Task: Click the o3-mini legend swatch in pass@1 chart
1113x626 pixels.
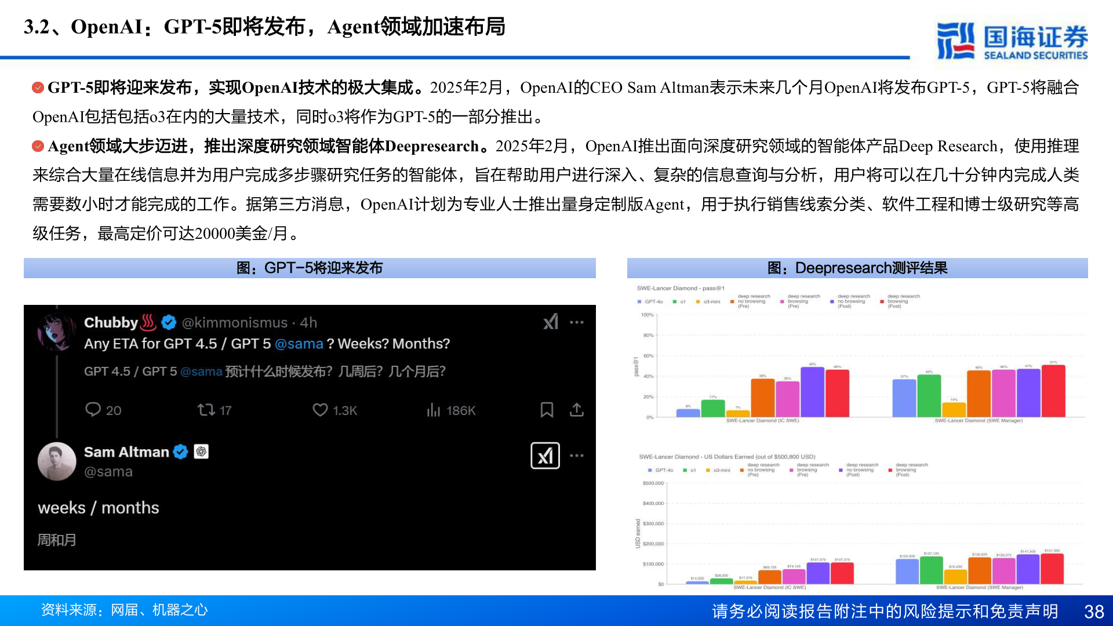Action: (x=698, y=301)
